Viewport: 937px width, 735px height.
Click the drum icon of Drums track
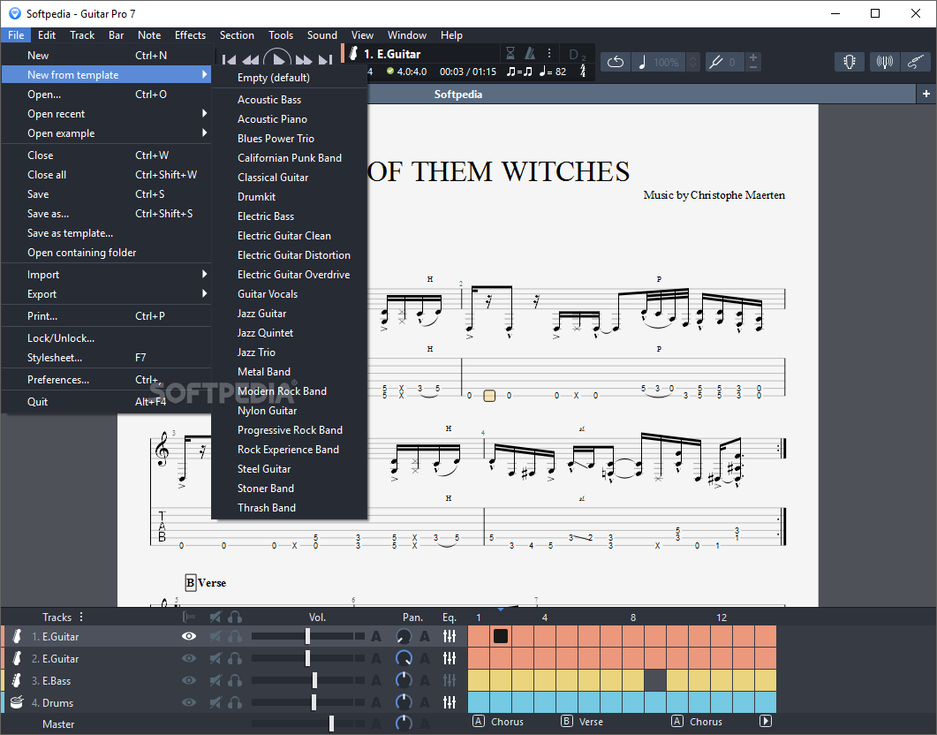click(17, 702)
